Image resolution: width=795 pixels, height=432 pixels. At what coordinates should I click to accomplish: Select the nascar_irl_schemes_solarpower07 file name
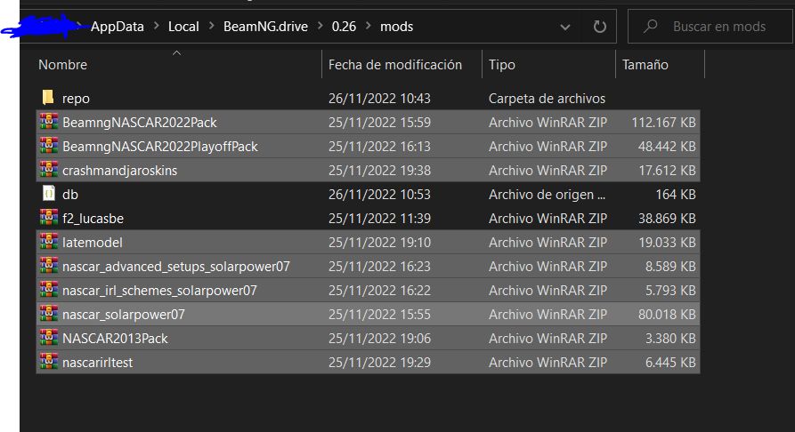point(159,291)
